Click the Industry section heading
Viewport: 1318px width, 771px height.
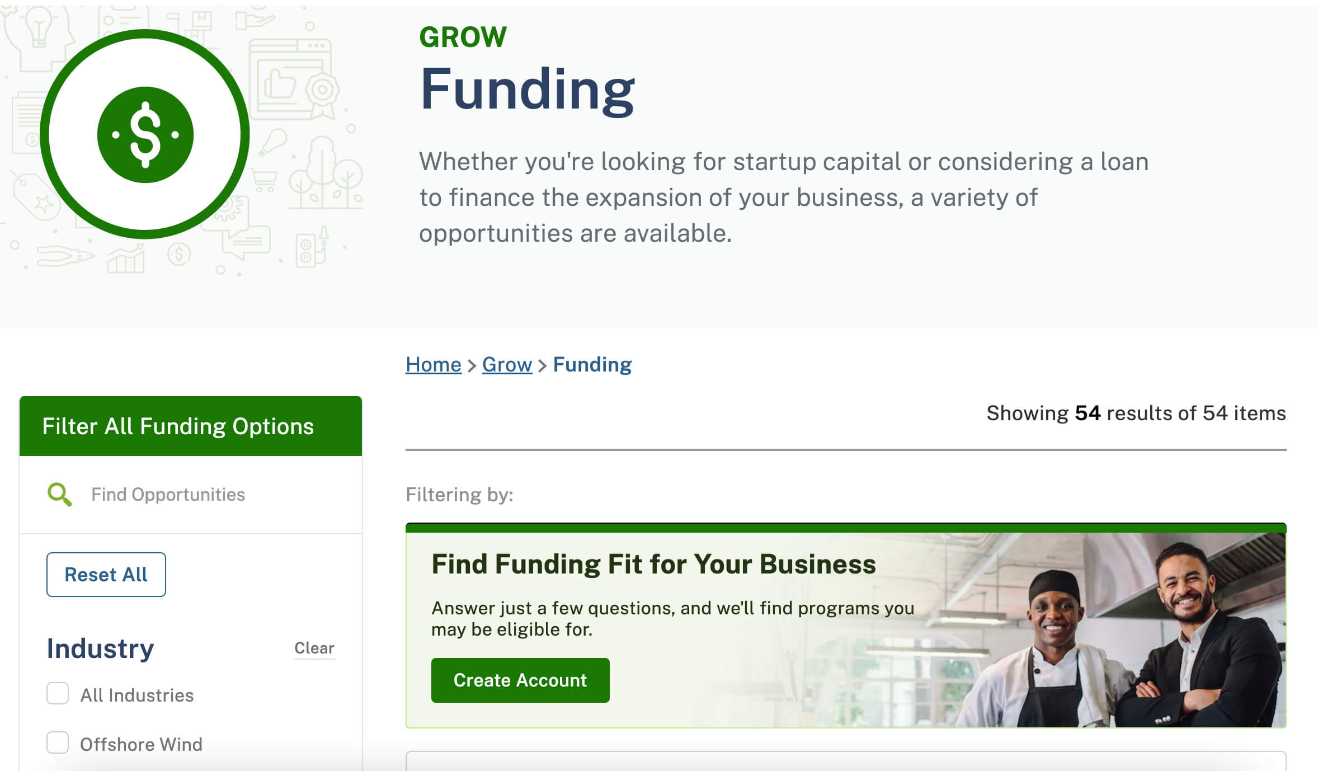point(100,648)
